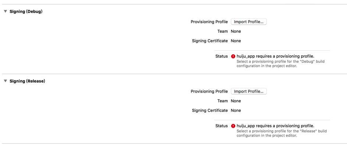Screen dimensions: 347x146
Task: Click the Status label in Debug section
Action: coord(222,56)
